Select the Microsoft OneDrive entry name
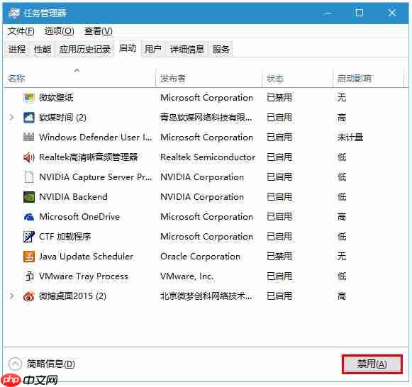This screenshot has width=412, height=387. [79, 217]
